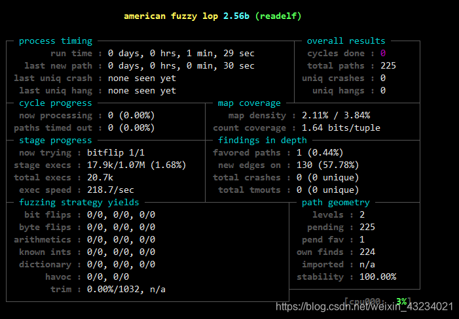Screen dimensions: 459x319
Task: Select the pending value 225
Action: [x=367, y=227]
